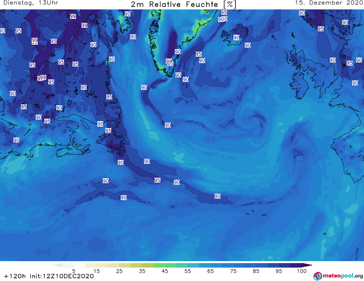Viewport: 364px width, 281px height.
Task: Select the "15. Dezember 2020" date label
Action: 329,3
